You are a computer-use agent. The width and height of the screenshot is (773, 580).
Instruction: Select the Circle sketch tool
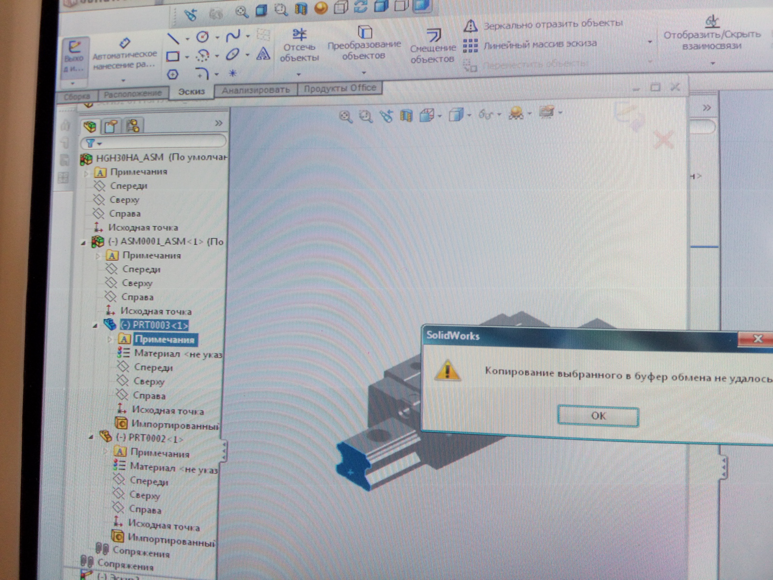(202, 37)
